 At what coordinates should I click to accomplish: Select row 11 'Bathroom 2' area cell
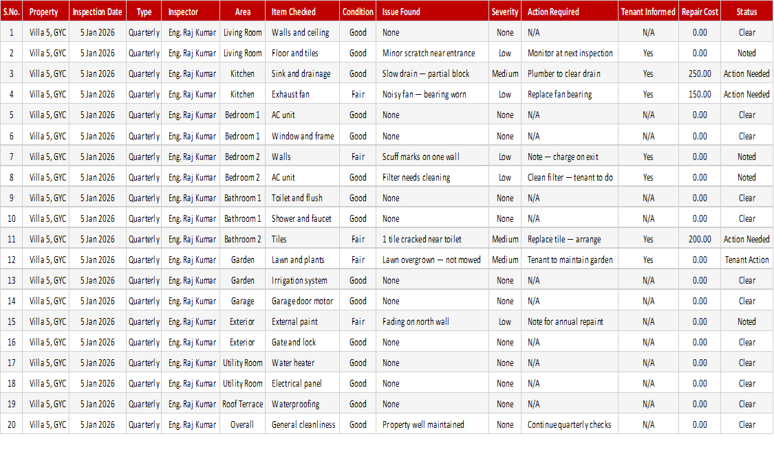[242, 239]
